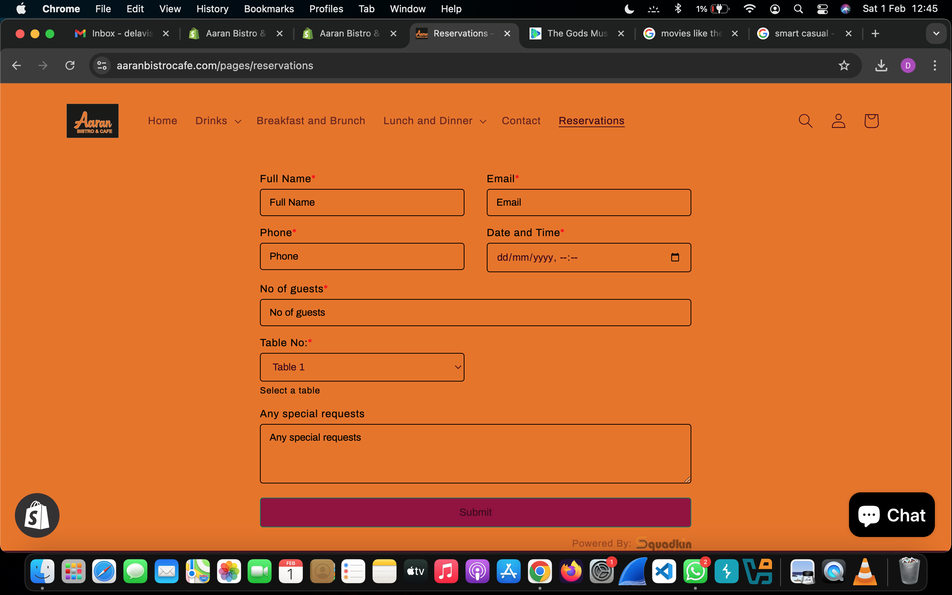Click into the Full Name field
The height and width of the screenshot is (595, 952).
362,202
